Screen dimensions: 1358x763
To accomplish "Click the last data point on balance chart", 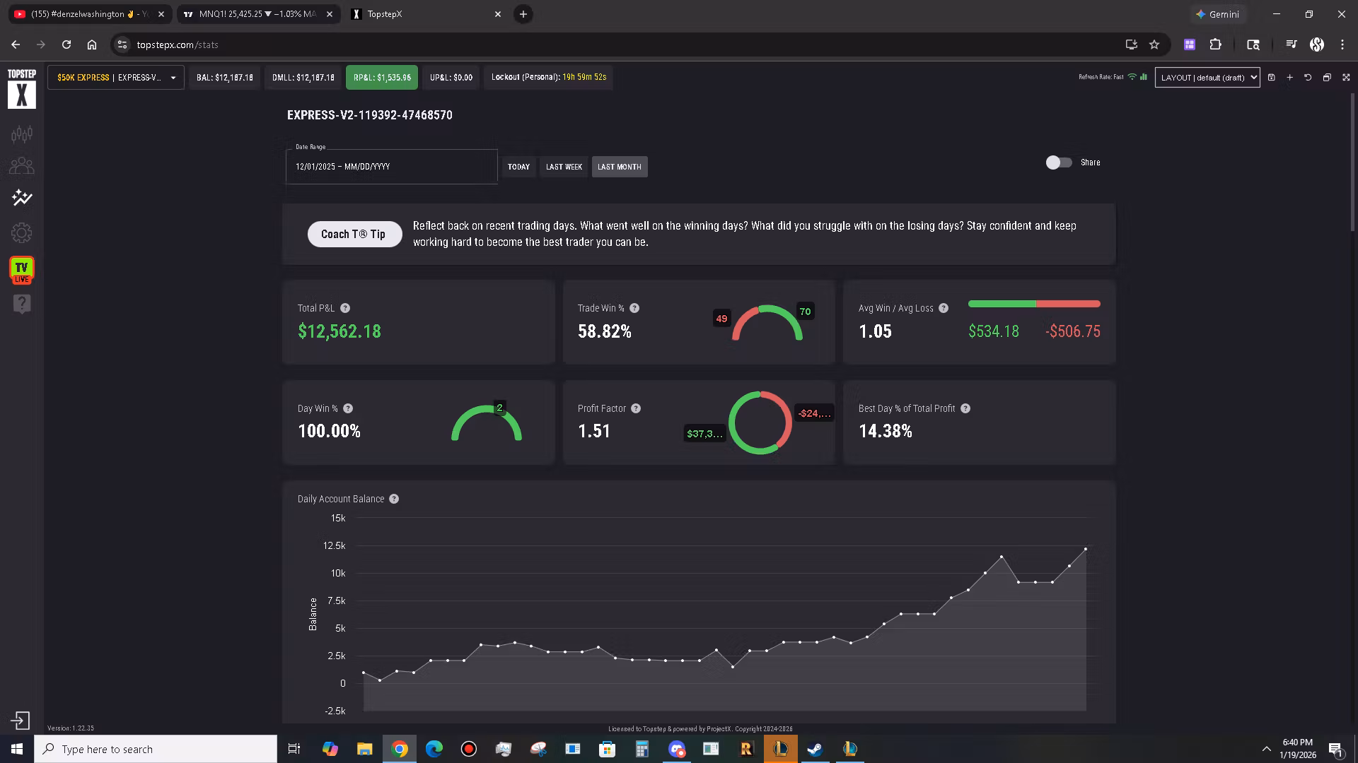I will [x=1086, y=549].
